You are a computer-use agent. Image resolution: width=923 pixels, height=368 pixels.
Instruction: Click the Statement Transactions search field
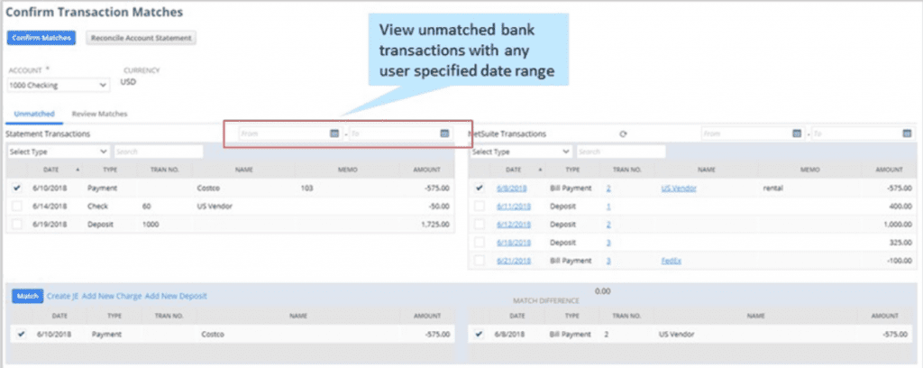tap(158, 152)
